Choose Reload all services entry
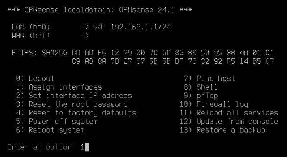 click(x=237, y=113)
